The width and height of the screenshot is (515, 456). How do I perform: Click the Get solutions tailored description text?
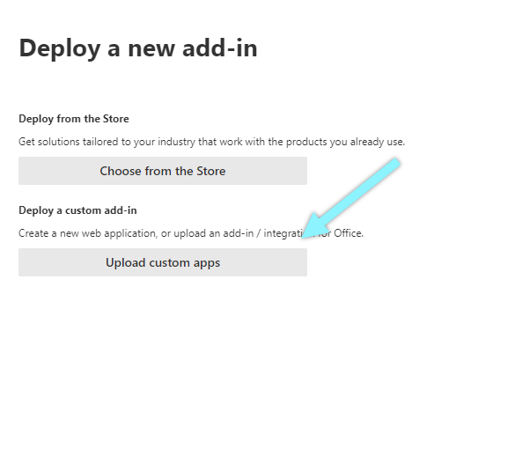[211, 142]
